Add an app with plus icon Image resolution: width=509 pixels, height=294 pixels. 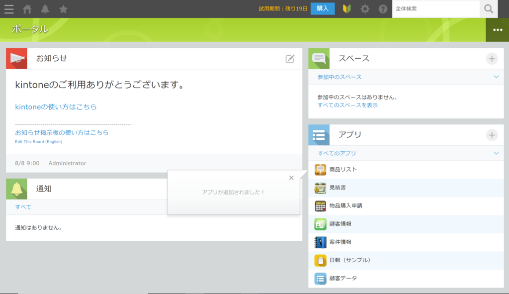click(492, 135)
